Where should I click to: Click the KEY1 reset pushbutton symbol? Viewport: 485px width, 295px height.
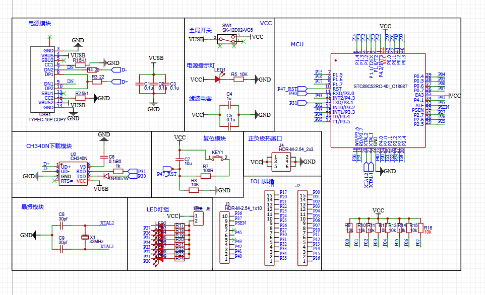218,158
